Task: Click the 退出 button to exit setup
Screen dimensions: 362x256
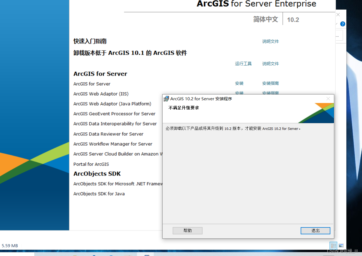Action: (x=316, y=231)
